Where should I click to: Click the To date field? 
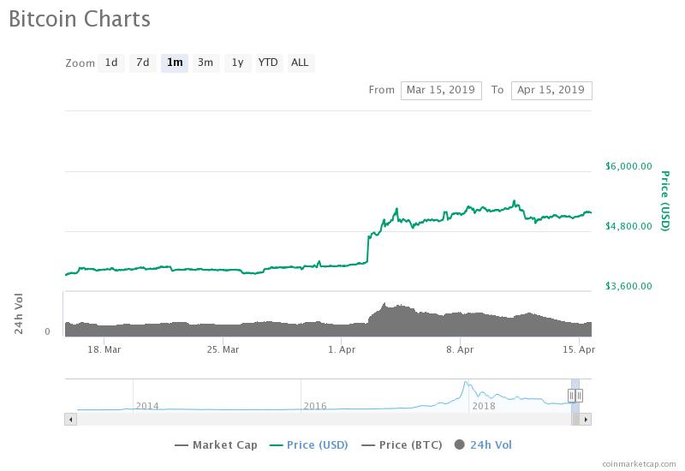coord(551,90)
